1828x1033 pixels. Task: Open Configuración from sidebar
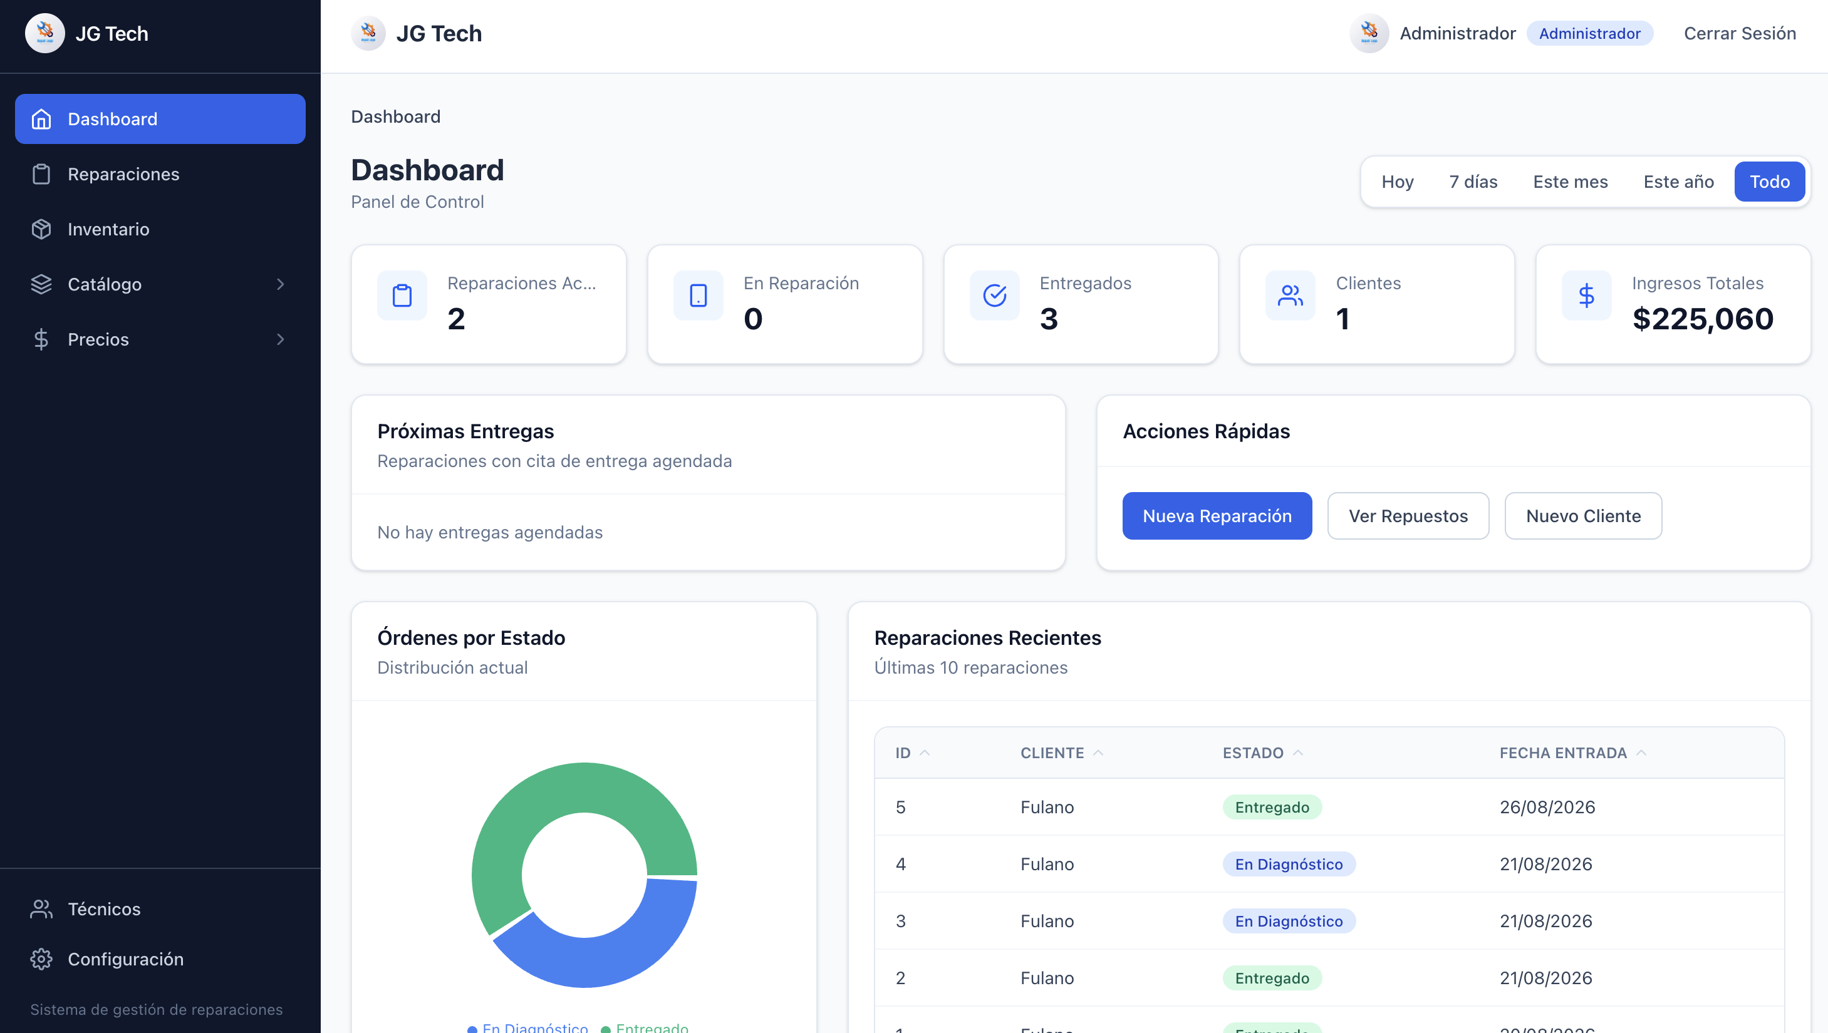(160, 959)
